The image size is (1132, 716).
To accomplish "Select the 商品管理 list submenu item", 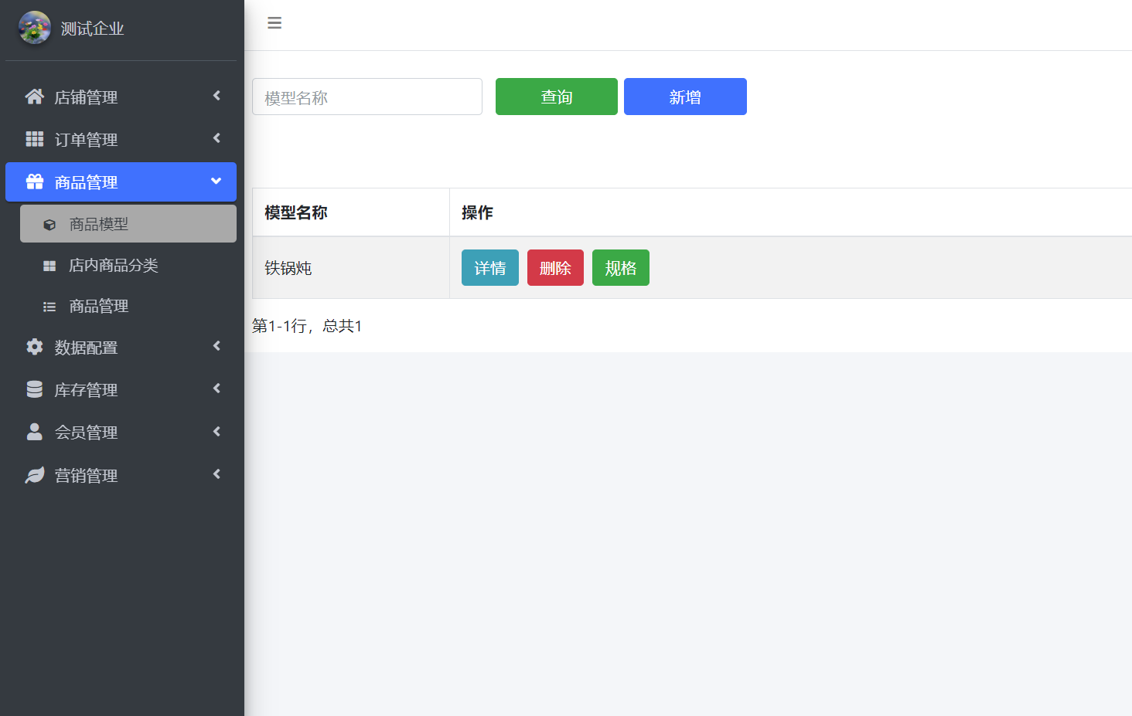I will tap(99, 307).
